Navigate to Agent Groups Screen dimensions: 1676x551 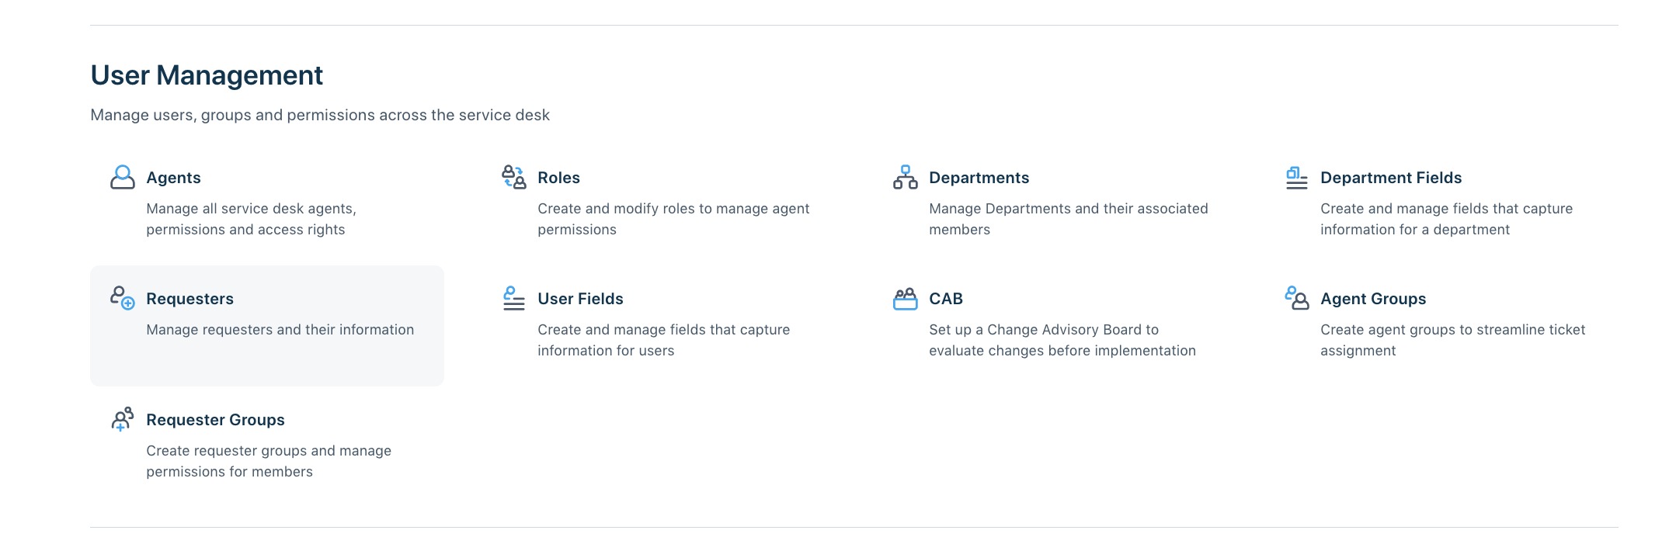click(x=1373, y=299)
